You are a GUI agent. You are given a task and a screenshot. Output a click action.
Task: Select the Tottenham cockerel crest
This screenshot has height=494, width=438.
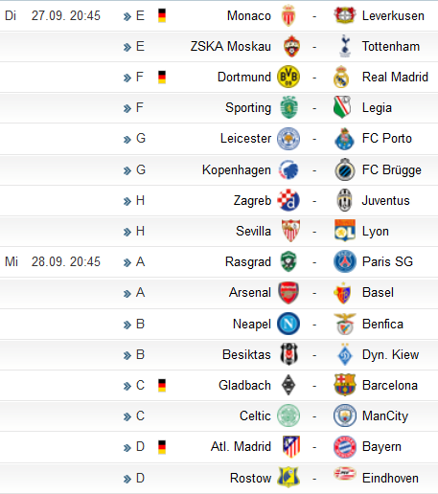pos(345,46)
